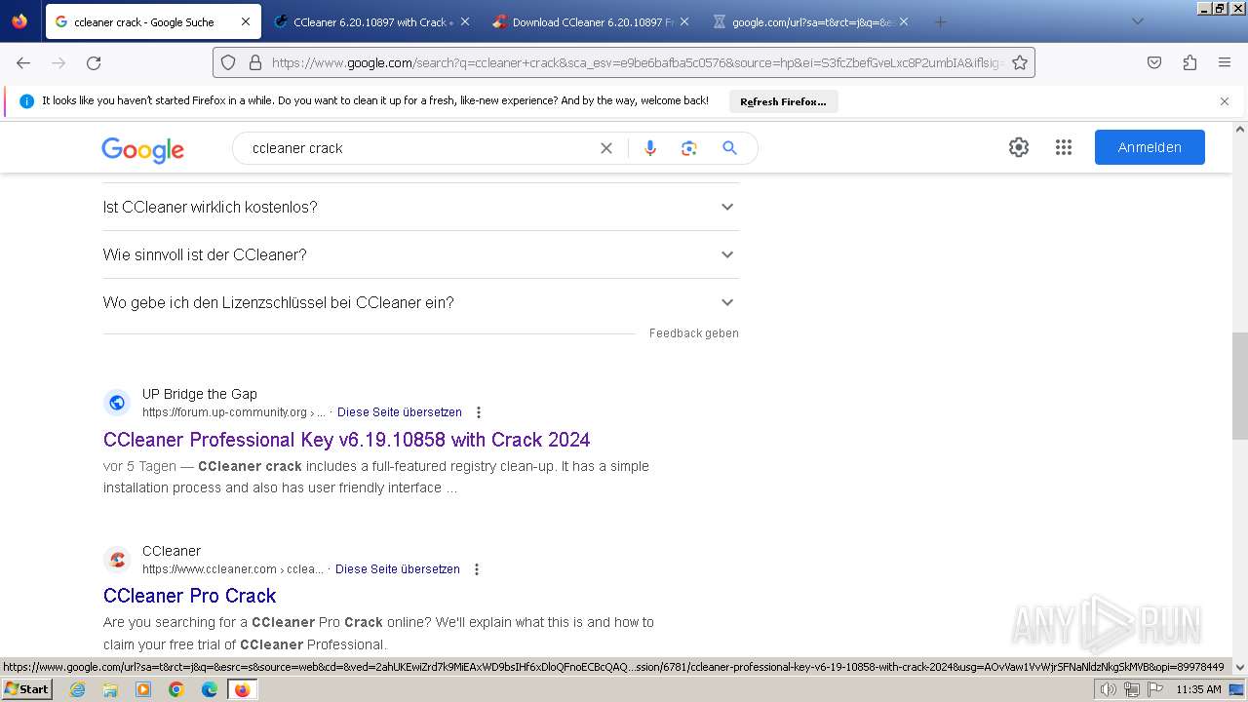The image size is (1248, 702).
Task: Open new tab with the plus button
Action: (940, 21)
